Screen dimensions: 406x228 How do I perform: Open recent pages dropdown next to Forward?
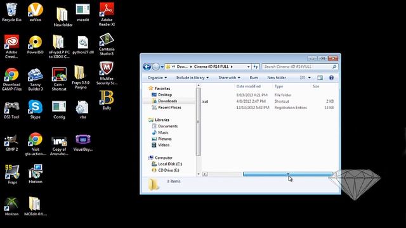[x=162, y=66]
